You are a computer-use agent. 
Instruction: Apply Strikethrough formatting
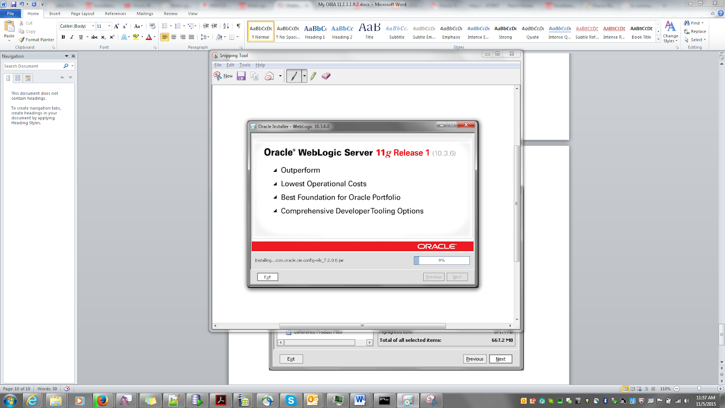[94, 37]
